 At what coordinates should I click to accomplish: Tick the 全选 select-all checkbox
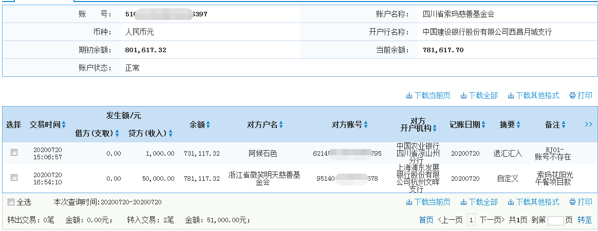11,202
